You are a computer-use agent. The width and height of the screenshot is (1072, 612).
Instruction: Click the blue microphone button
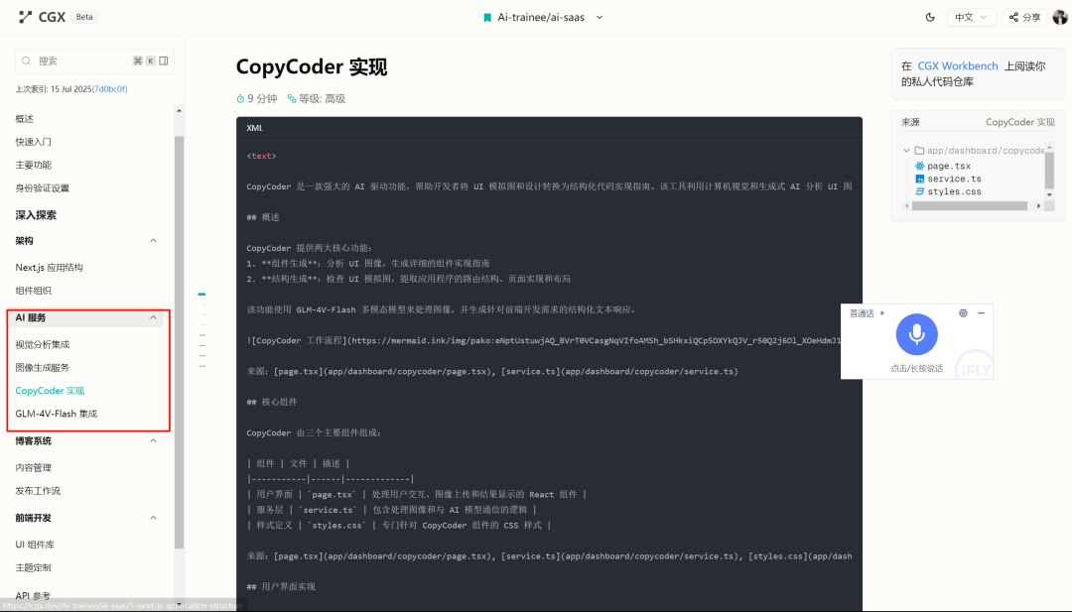point(917,334)
